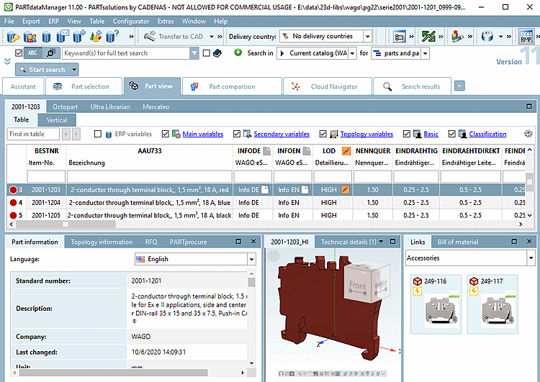540x382 pixels.
Task: Open the Configurator menu
Action: tap(131, 22)
